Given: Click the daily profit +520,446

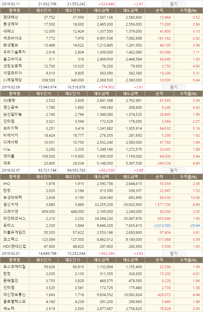Looking at the screenshot, I should coord(107,4).
